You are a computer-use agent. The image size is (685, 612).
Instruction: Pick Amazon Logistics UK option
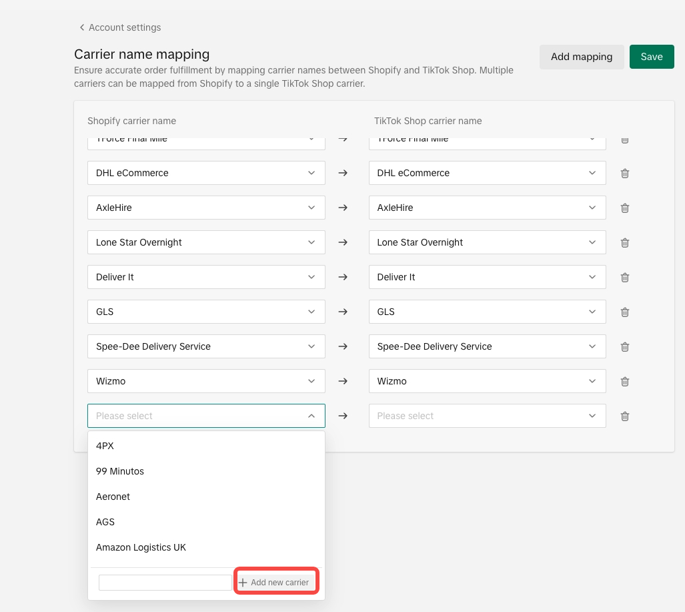pyautogui.click(x=141, y=547)
